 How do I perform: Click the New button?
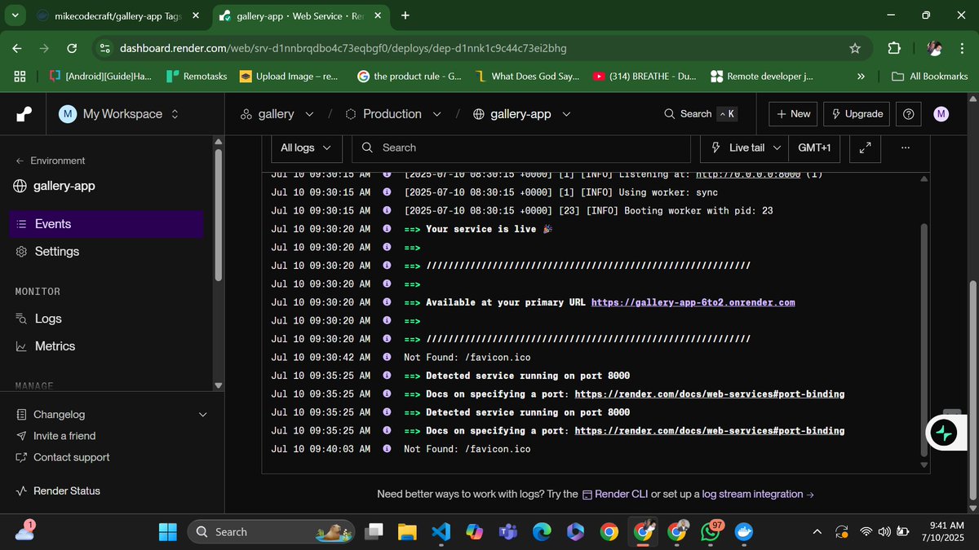(x=793, y=114)
